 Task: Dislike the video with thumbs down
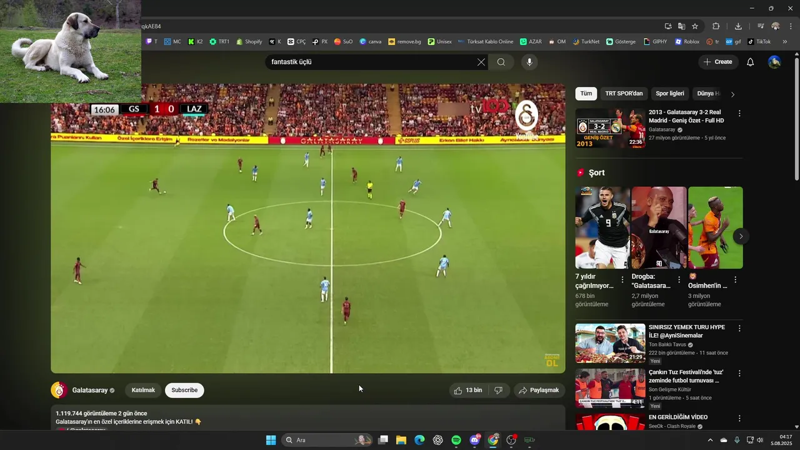pos(498,390)
